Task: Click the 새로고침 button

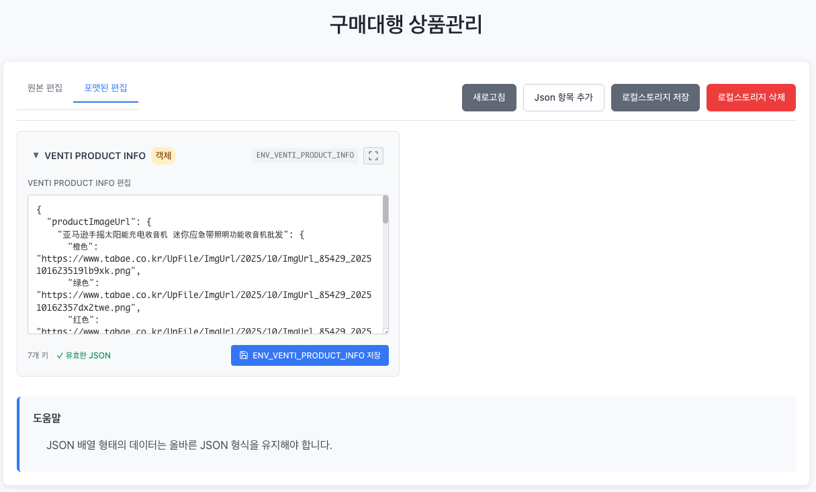Action: (489, 97)
